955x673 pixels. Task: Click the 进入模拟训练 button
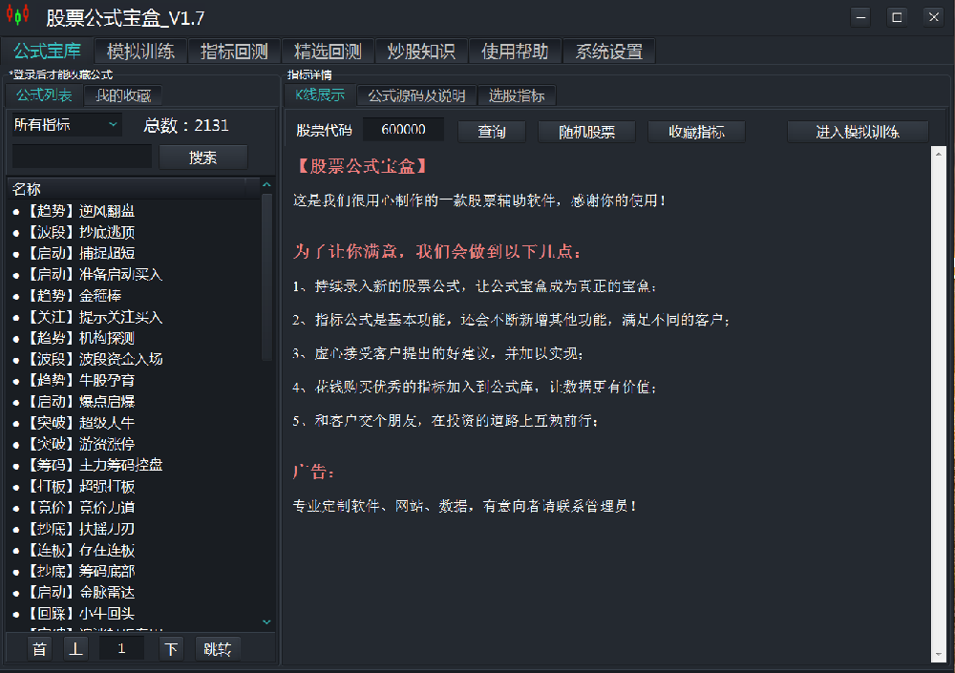click(857, 131)
